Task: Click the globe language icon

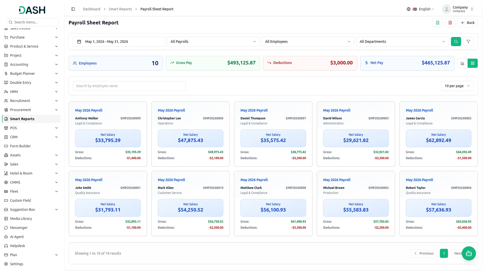Action: pos(409,9)
